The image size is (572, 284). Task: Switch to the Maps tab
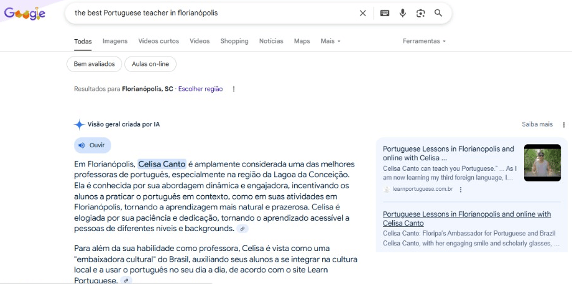[x=302, y=41]
